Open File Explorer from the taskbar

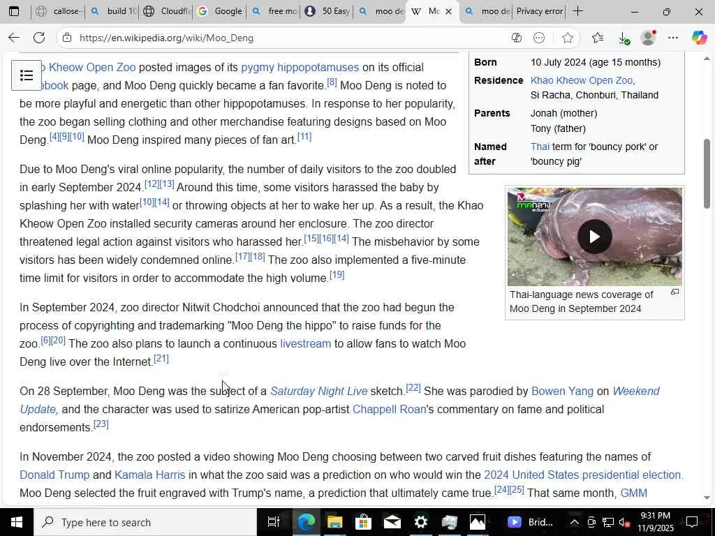(x=334, y=522)
